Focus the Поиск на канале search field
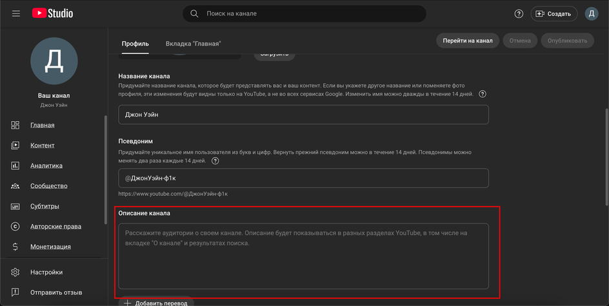Viewport: 609px width, 306px height. 304,14
